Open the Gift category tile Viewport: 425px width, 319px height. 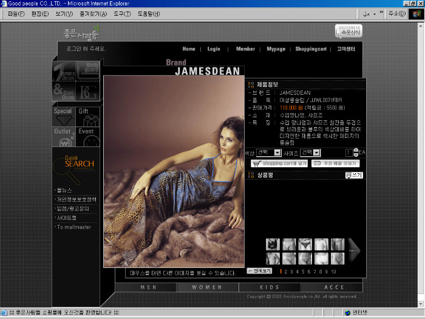[x=88, y=117]
